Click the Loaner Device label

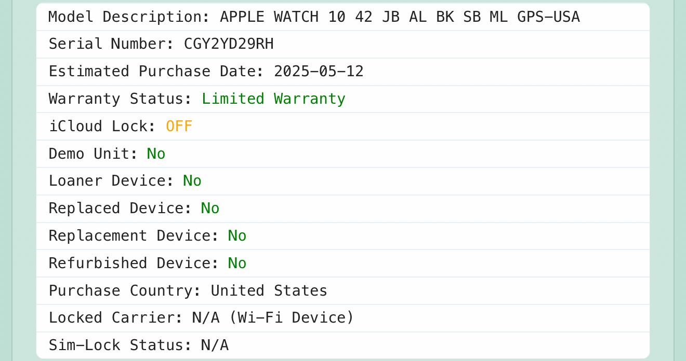111,181
